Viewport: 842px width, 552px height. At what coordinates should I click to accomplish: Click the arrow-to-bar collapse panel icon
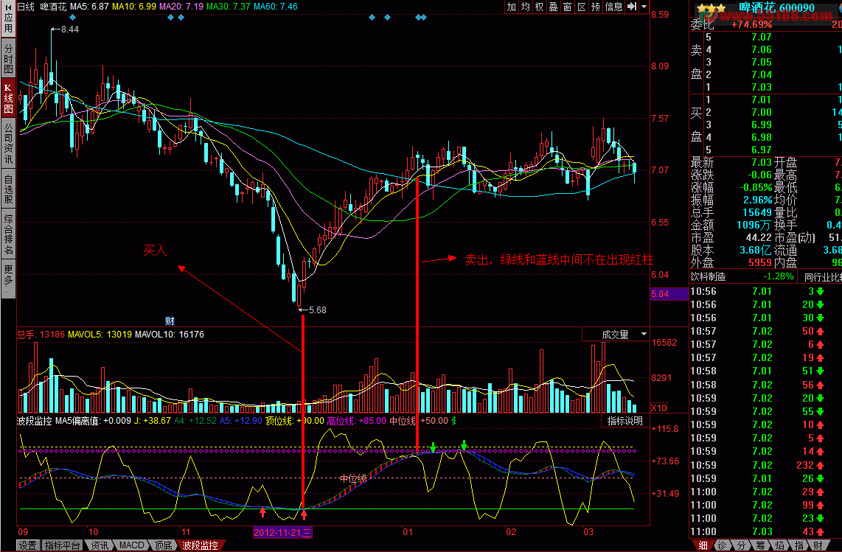pos(632,7)
